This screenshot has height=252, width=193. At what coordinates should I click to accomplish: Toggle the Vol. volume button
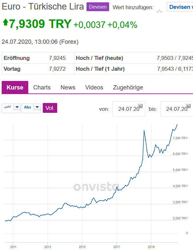(x=50, y=108)
